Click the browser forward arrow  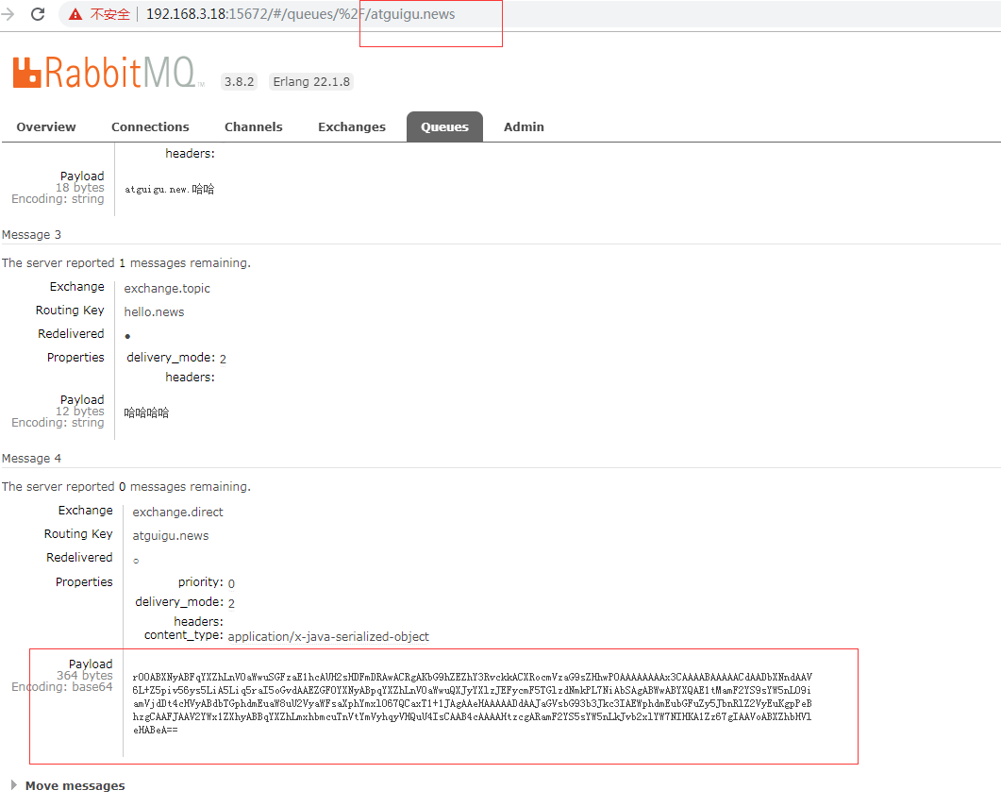[9, 14]
